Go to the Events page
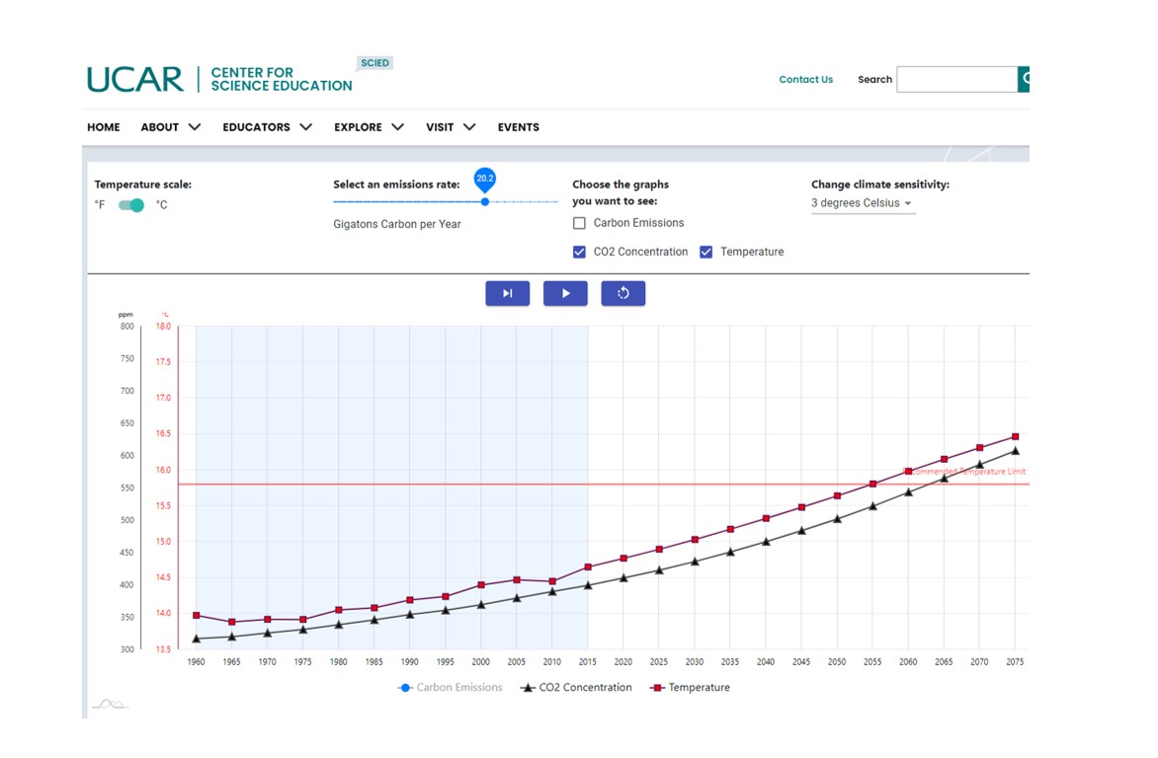The image size is (1158, 758). [x=518, y=127]
